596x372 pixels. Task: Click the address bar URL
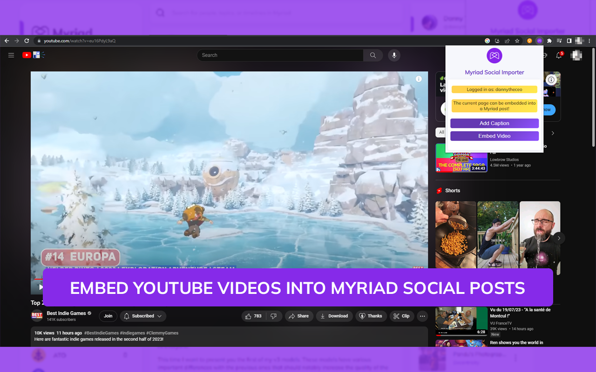click(80, 41)
